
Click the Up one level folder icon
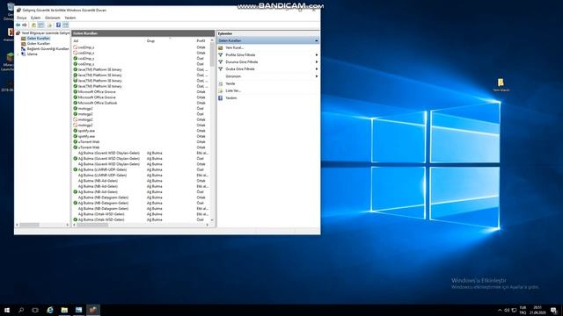[x=33, y=25]
